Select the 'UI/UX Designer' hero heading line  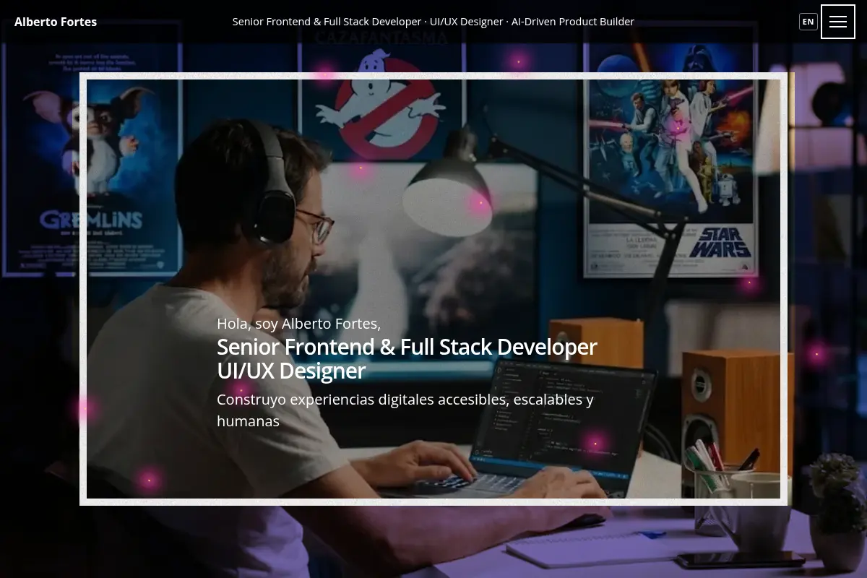[x=291, y=371]
